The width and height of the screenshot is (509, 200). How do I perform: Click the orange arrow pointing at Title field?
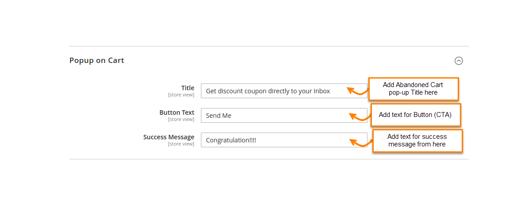(x=356, y=92)
